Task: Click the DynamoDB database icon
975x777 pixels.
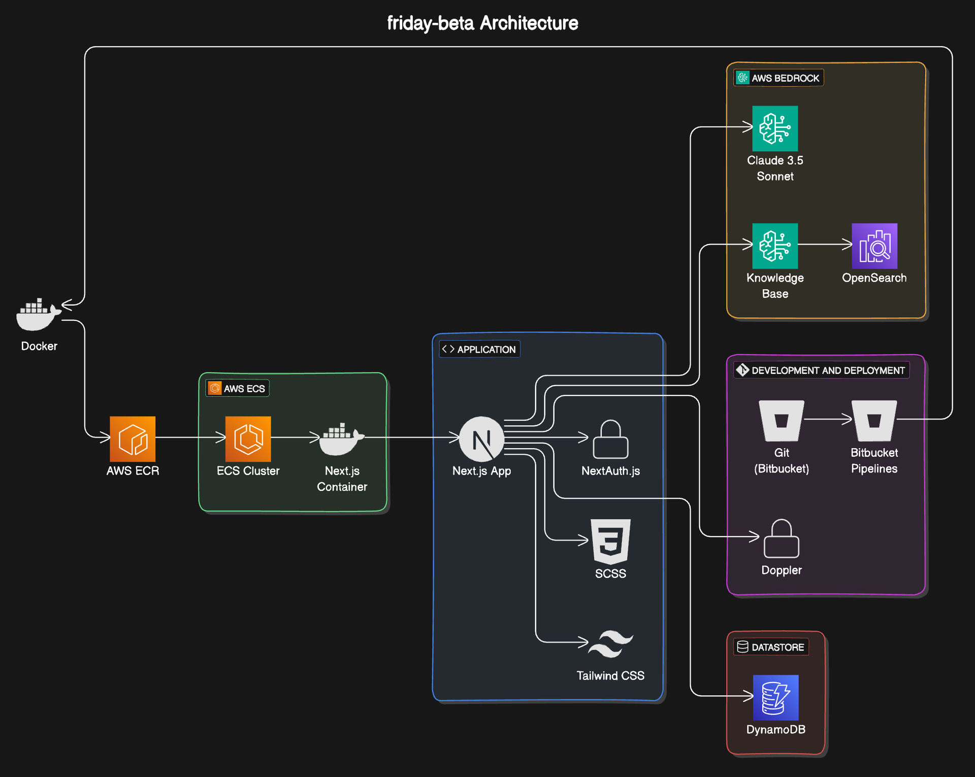Action: pyautogui.click(x=775, y=698)
